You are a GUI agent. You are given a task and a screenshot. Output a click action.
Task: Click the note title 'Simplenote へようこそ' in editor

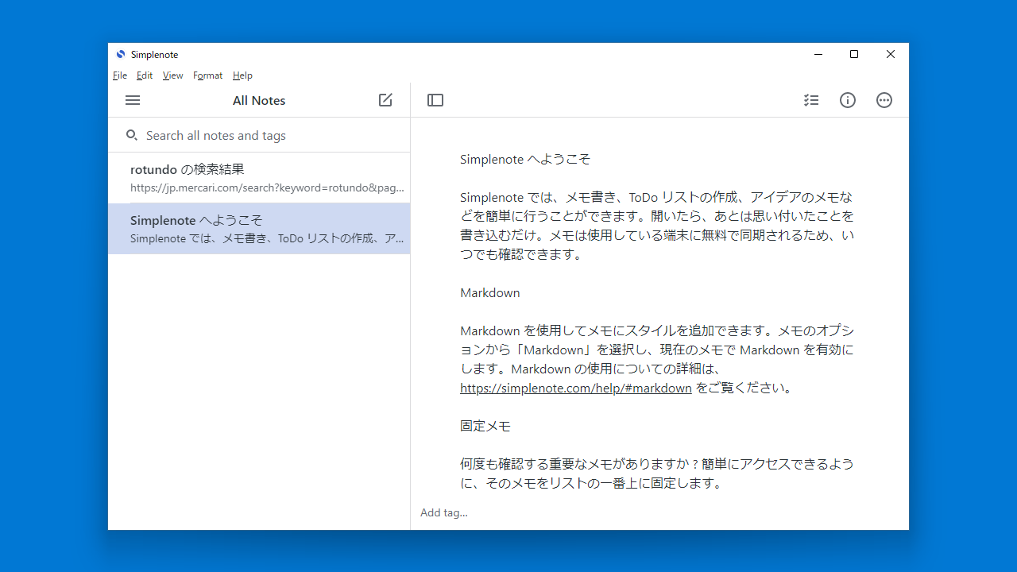[525, 159]
